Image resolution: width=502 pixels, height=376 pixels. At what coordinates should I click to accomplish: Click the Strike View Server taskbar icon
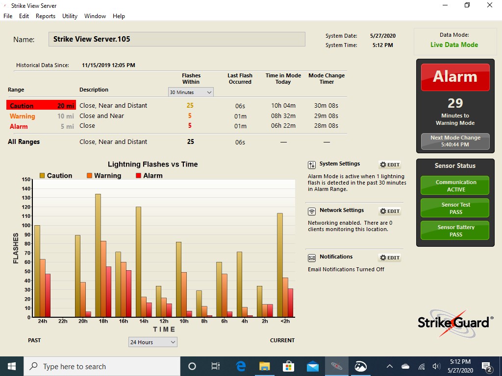(336, 366)
